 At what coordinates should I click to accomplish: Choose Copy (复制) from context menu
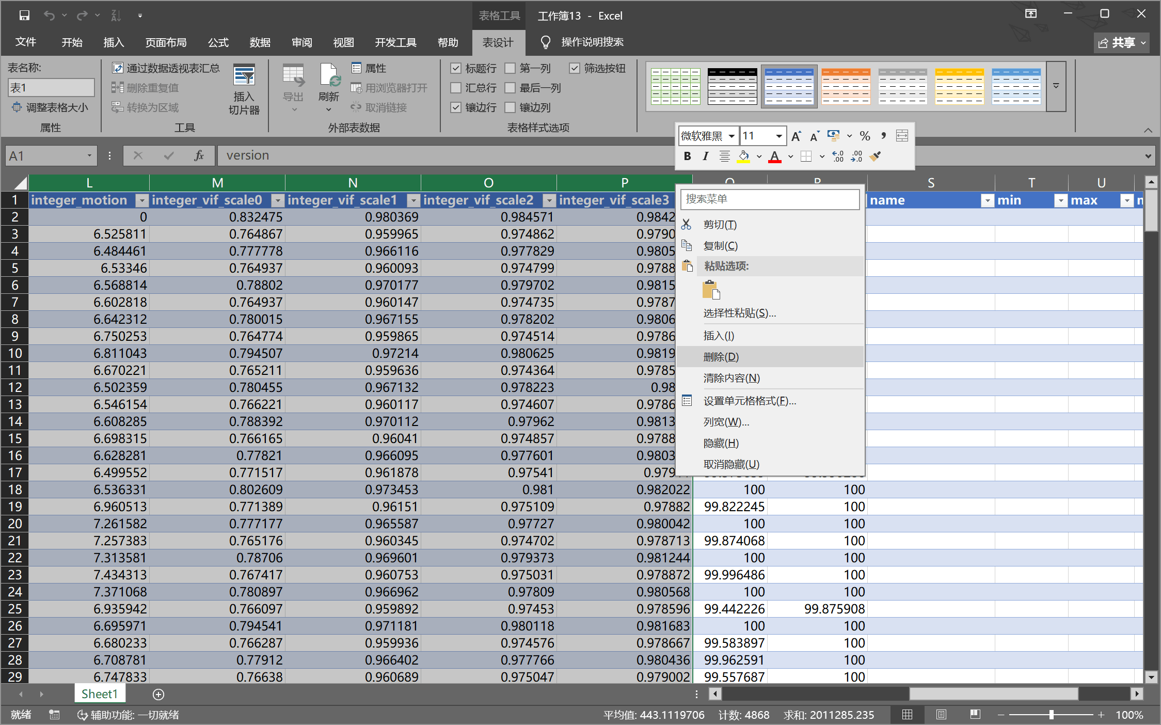pos(770,246)
